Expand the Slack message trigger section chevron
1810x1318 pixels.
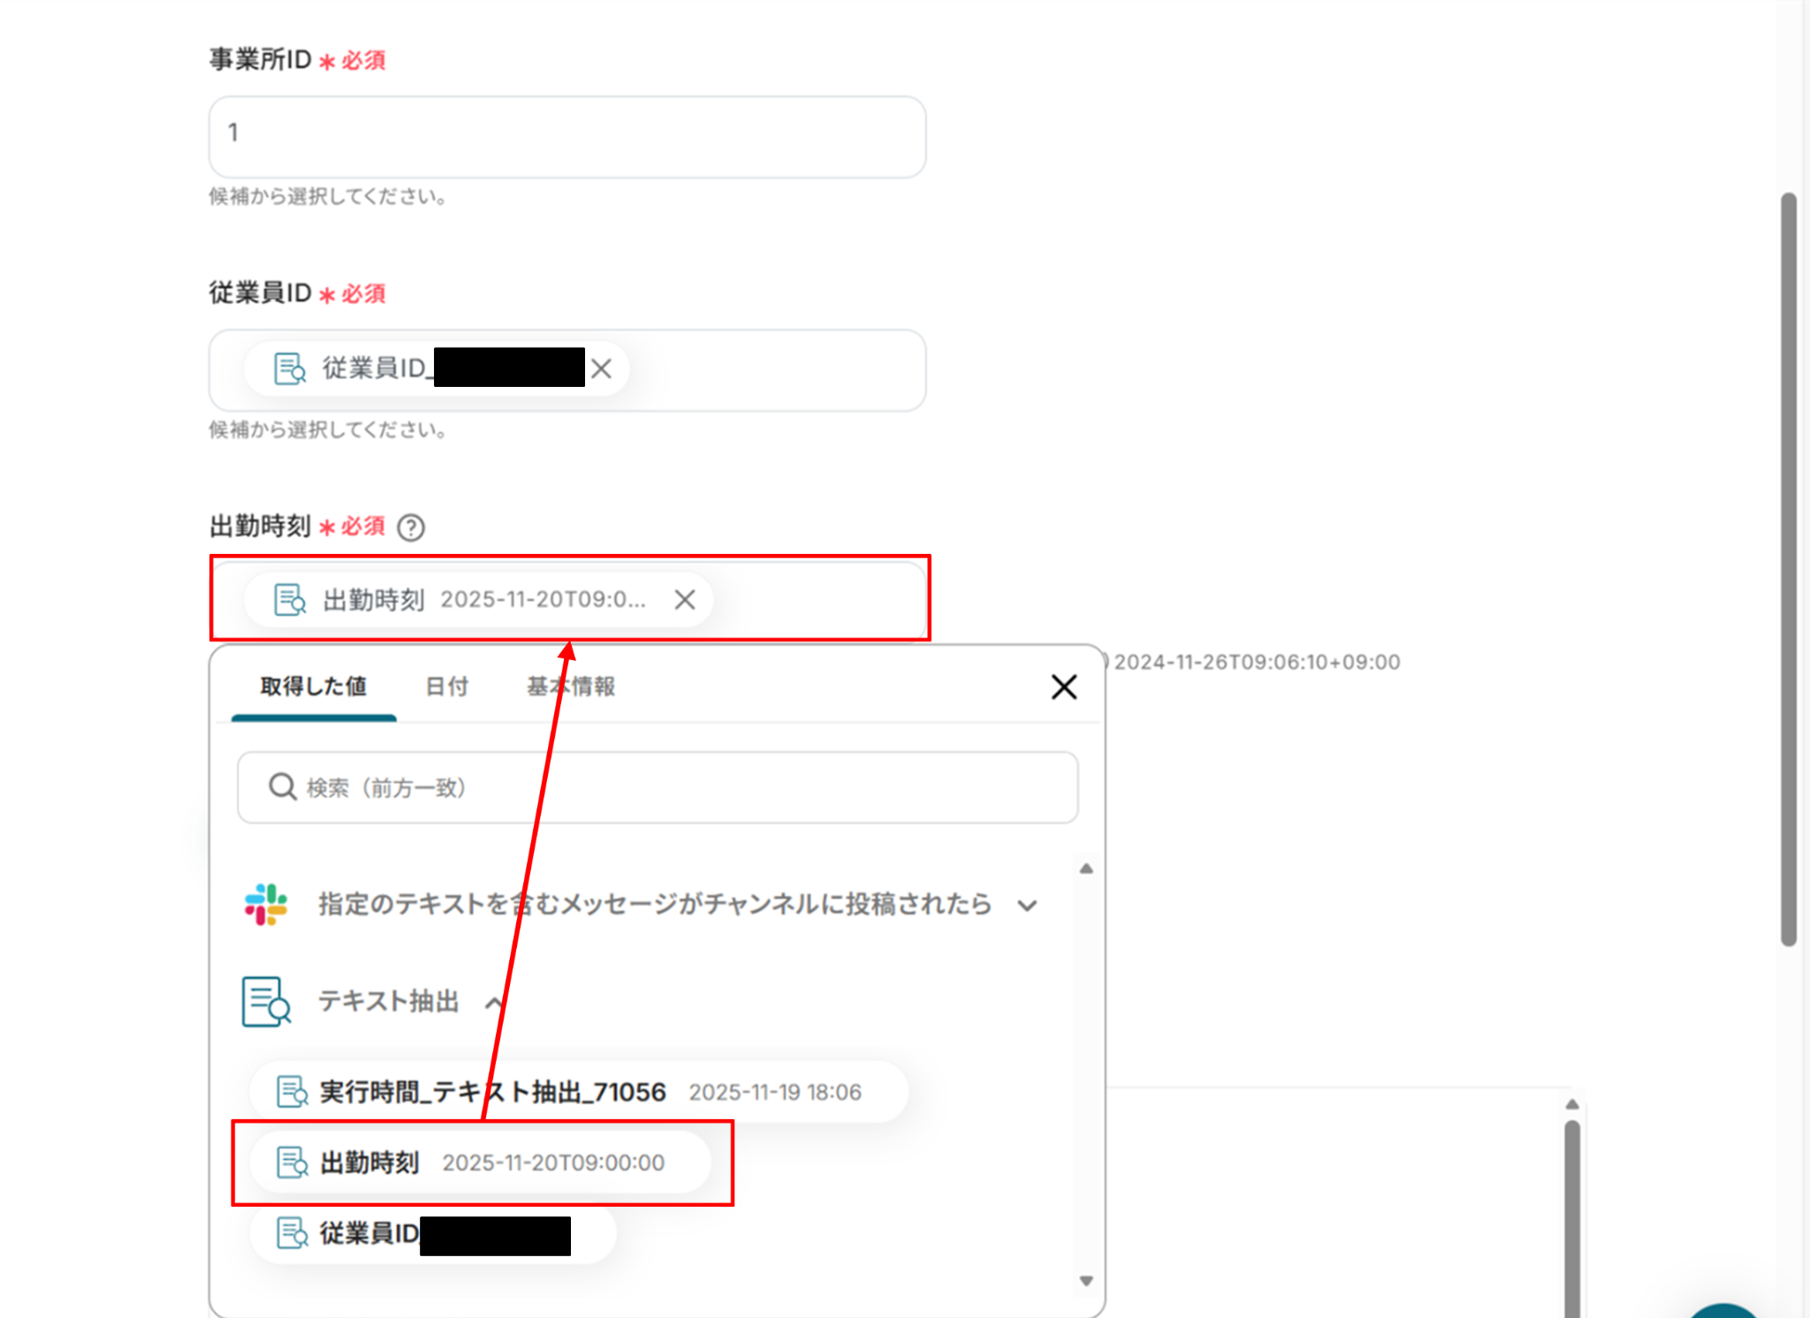pos(1026,905)
